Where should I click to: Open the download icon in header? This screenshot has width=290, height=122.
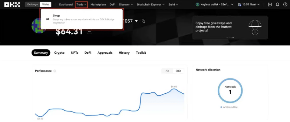tap(270, 5)
